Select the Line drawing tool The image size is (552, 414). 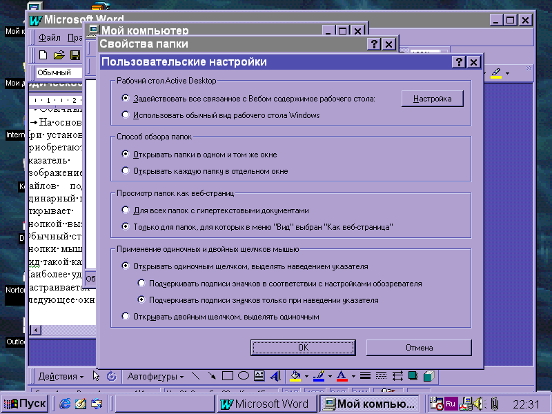[x=195, y=376]
